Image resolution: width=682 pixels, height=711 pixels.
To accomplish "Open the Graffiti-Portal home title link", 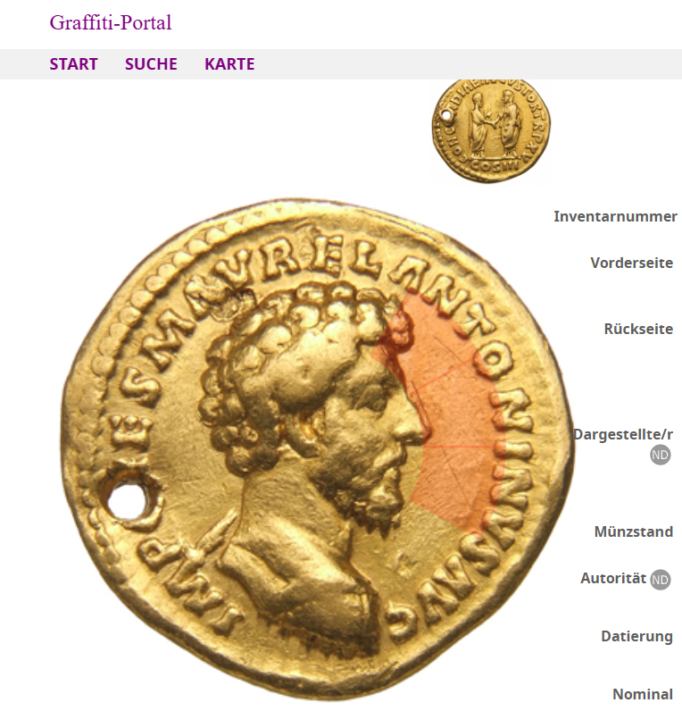I will (x=111, y=22).
